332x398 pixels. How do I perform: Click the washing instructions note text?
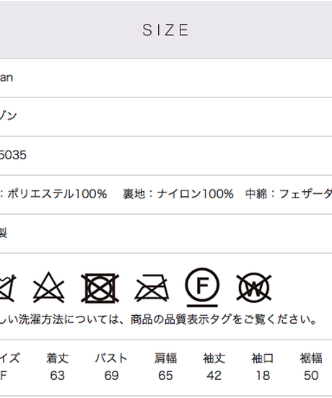pyautogui.click(x=158, y=319)
